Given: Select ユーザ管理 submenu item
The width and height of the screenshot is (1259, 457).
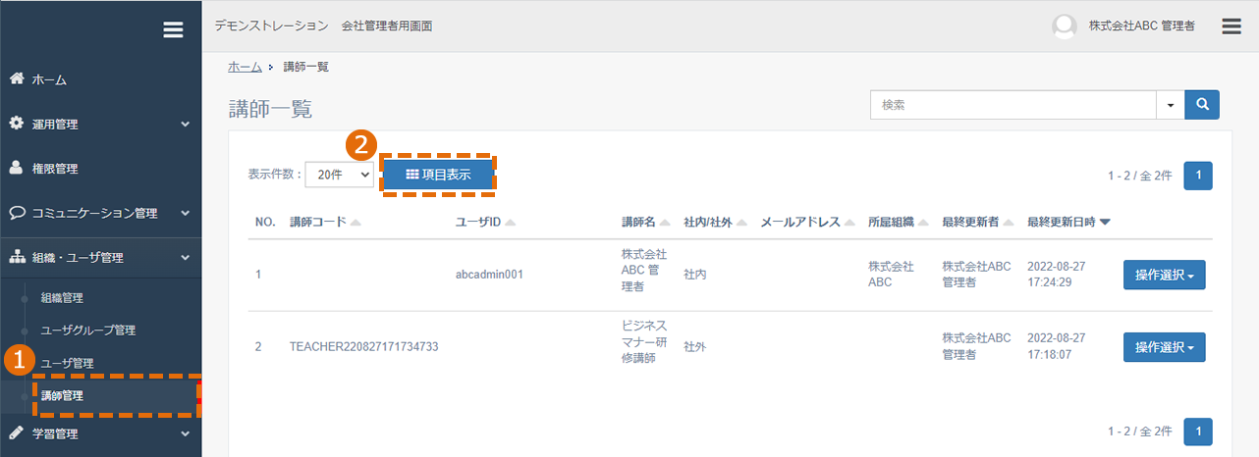Looking at the screenshot, I should [67, 363].
